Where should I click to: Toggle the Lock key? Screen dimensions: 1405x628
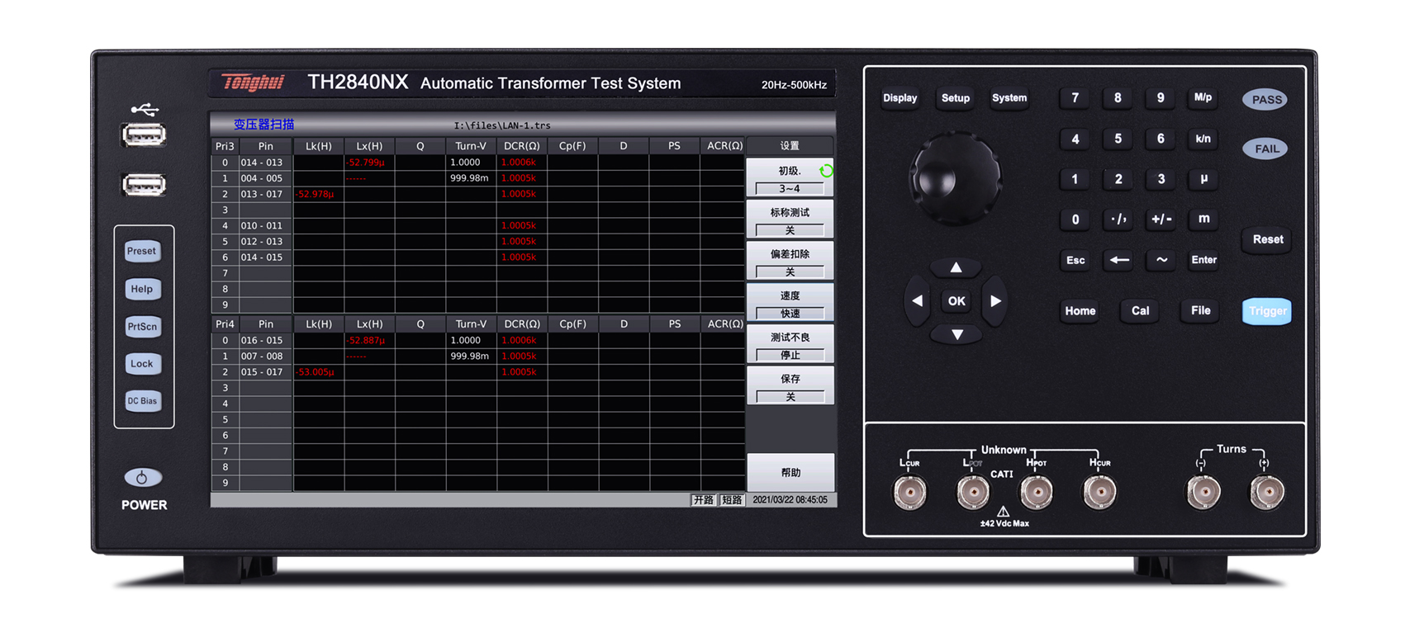pos(142,364)
